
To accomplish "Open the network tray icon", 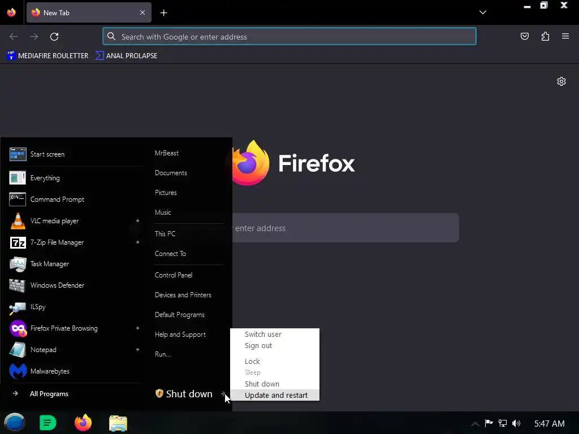I will coord(503,423).
